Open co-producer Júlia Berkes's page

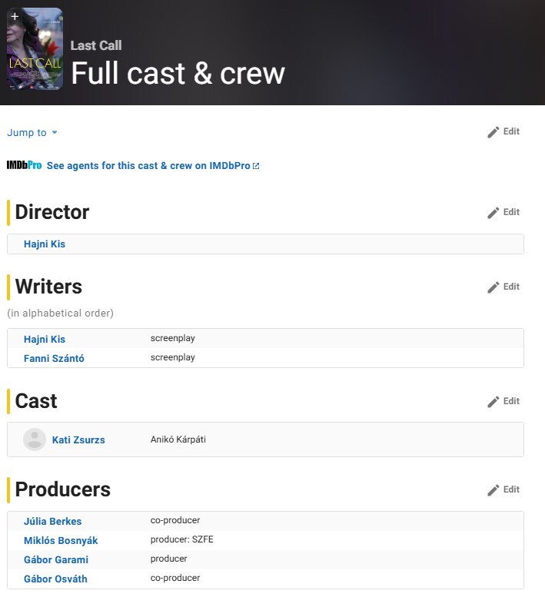52,522
